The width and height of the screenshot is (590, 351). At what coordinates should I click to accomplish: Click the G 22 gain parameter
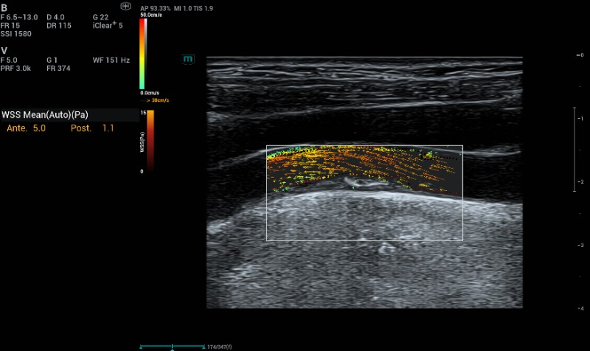tap(100, 17)
